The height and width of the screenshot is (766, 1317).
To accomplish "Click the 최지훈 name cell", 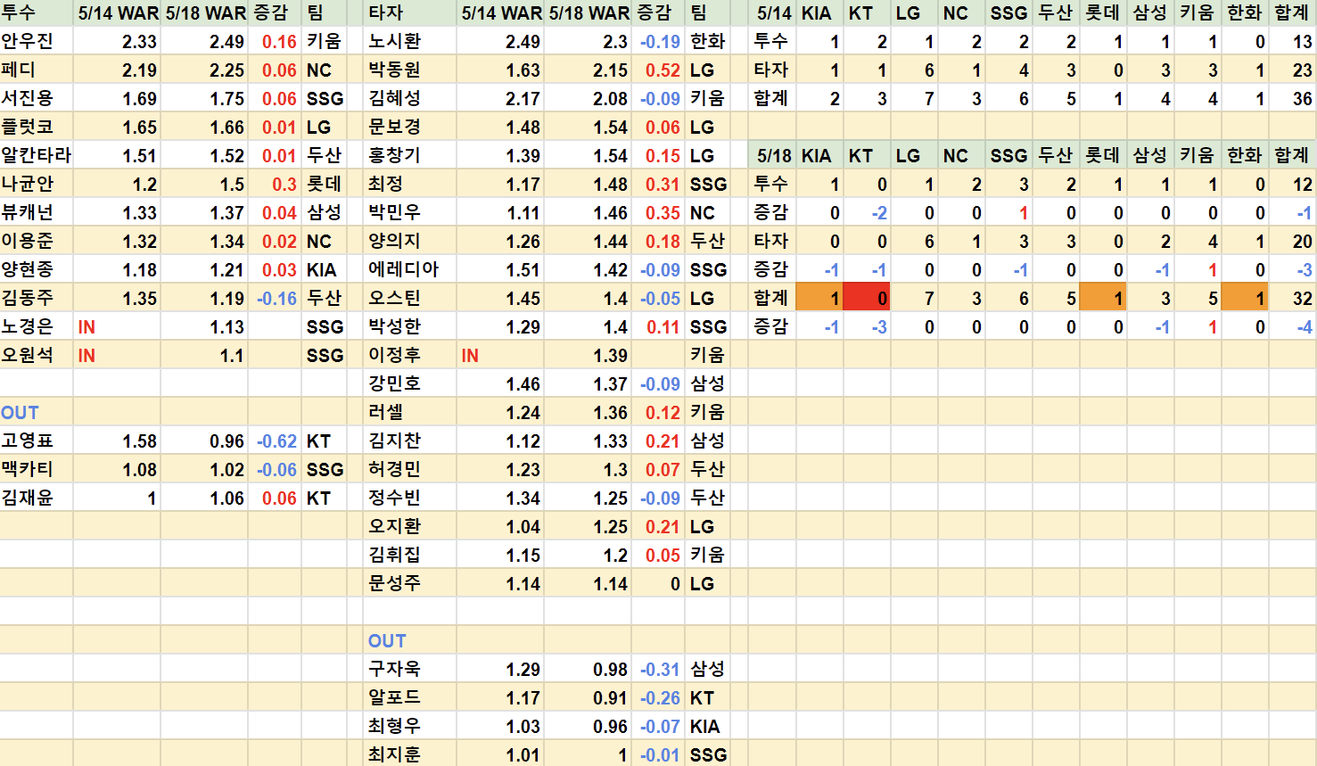I will [x=394, y=755].
